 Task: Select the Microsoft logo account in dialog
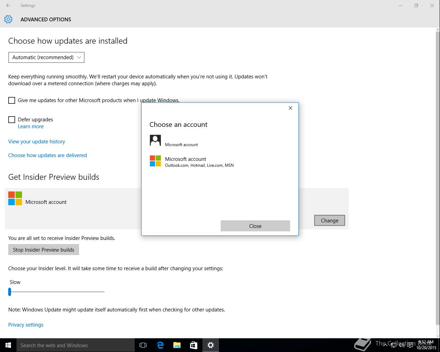pyautogui.click(x=155, y=161)
